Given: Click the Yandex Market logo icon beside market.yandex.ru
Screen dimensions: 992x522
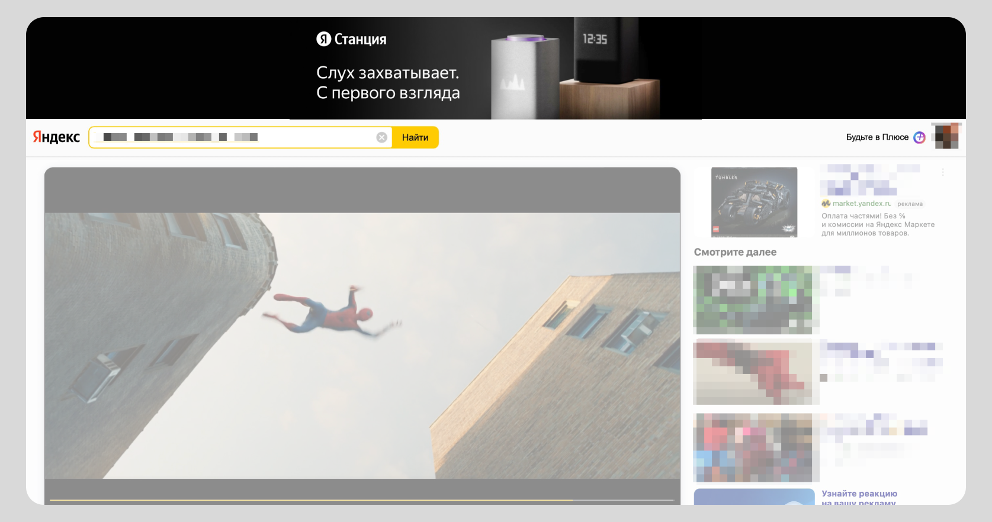Looking at the screenshot, I should coord(826,204).
